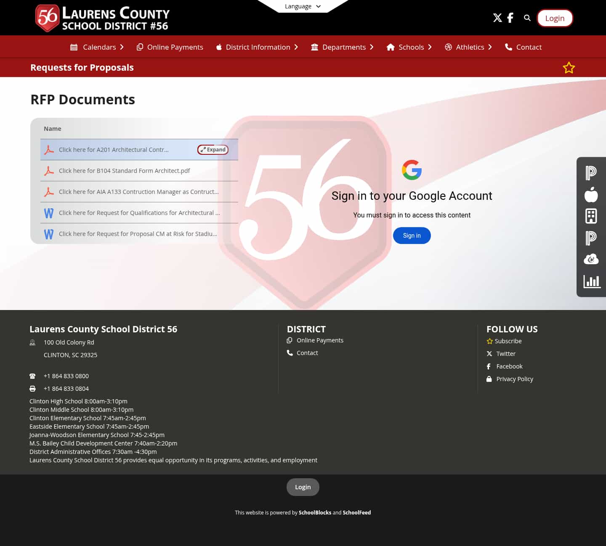Open the search magnifier icon
This screenshot has height=546, width=606.
[x=527, y=18]
